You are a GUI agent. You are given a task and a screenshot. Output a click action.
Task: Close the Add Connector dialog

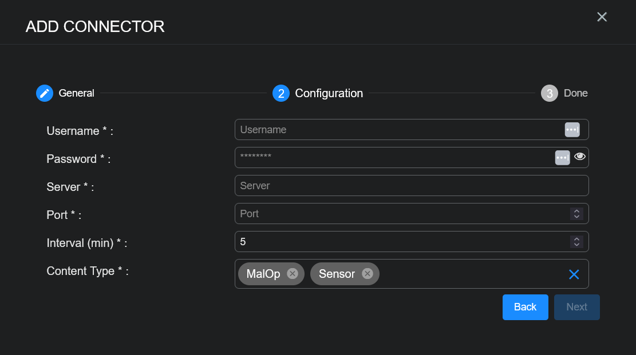[x=602, y=17]
